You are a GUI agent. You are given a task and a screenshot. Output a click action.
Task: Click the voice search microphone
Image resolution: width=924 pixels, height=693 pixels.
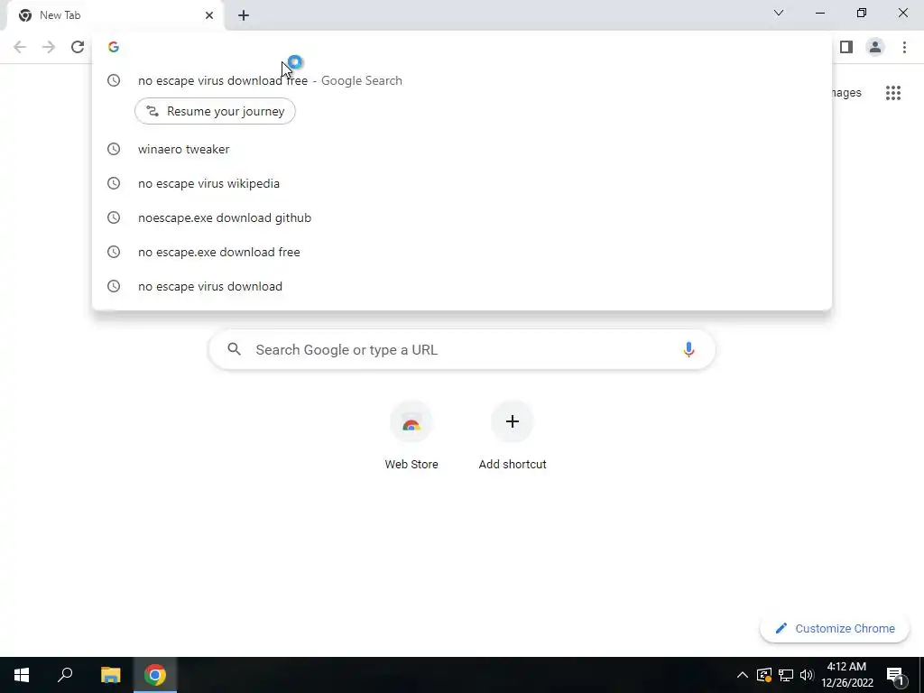[688, 349]
